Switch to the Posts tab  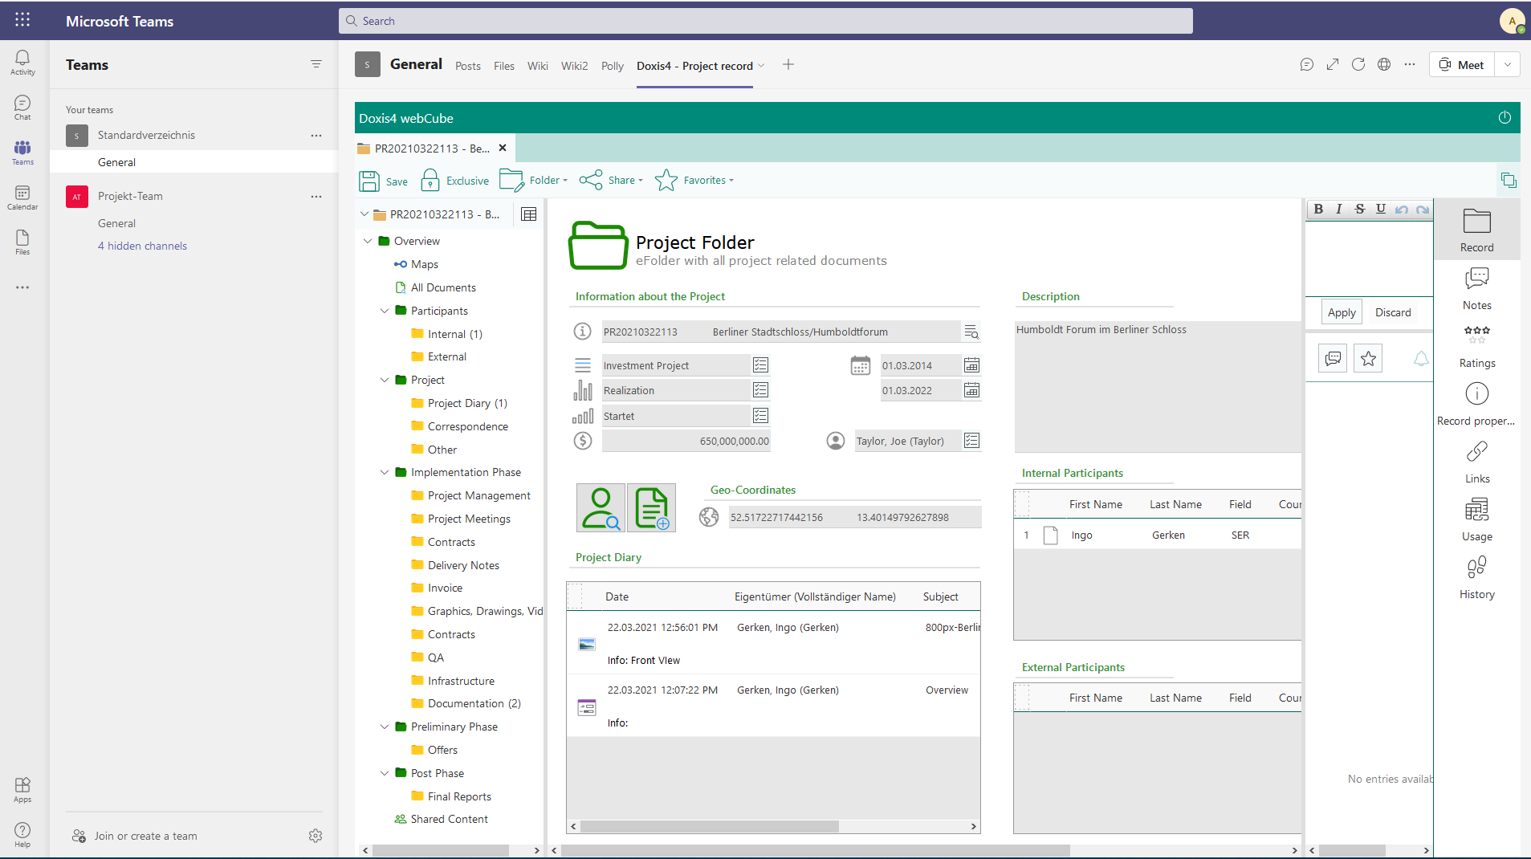tap(468, 66)
